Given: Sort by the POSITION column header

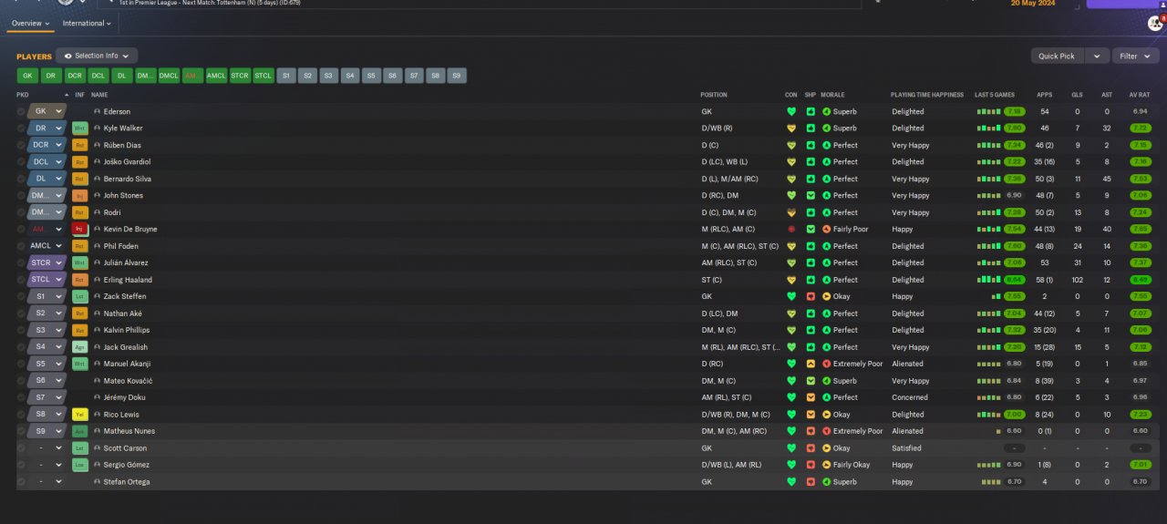Looking at the screenshot, I should (714, 95).
